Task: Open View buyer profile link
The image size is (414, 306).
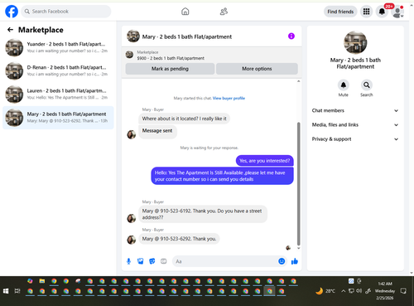Action: [x=229, y=98]
